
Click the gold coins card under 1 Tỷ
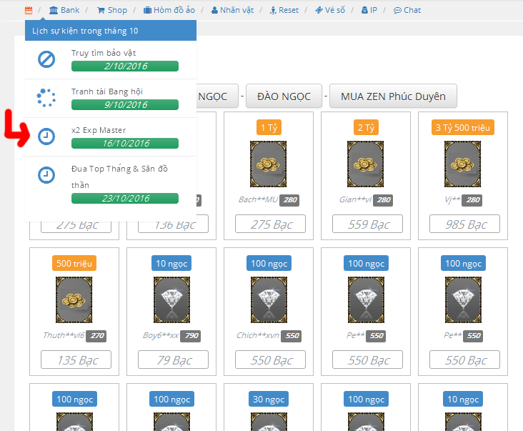(269, 164)
